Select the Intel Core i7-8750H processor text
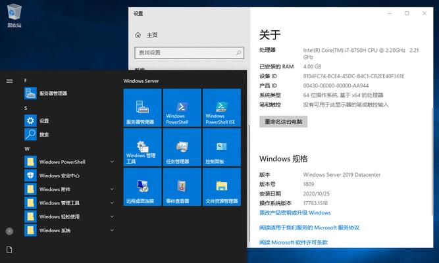439x263 pixels. click(361, 53)
